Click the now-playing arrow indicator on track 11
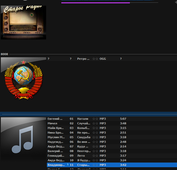The height and width of the screenshot is (170, 177). tap(68, 165)
